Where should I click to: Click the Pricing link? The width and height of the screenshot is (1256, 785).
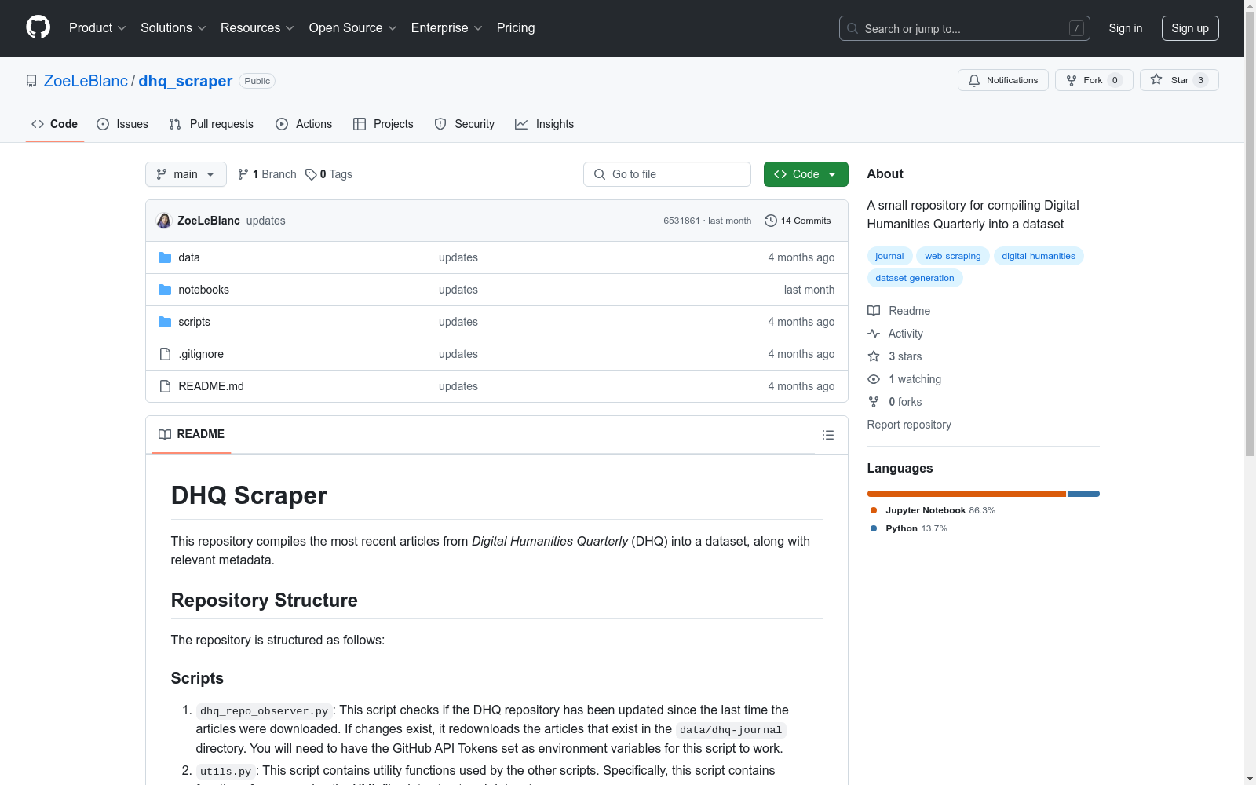pyautogui.click(x=516, y=28)
